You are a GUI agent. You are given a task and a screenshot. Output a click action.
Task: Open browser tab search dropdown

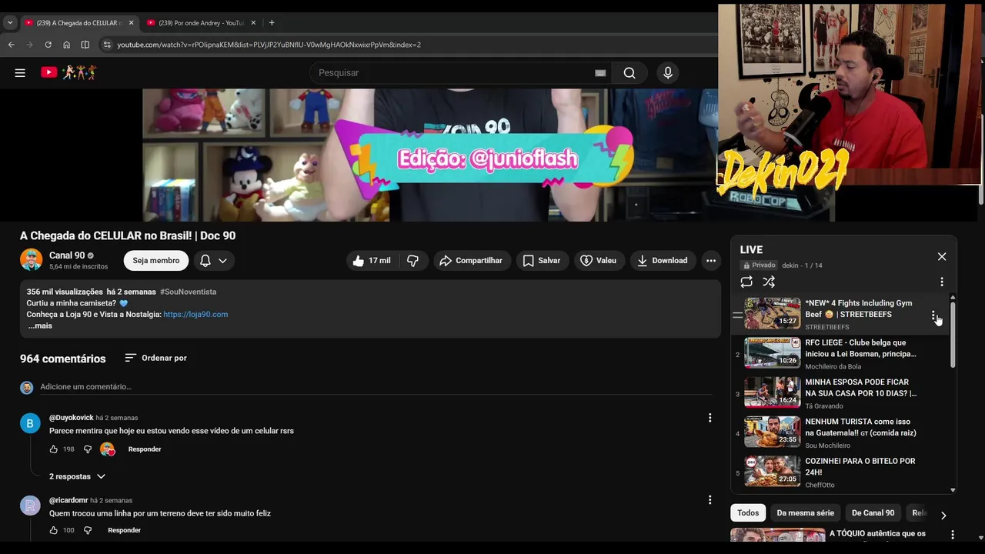10,23
